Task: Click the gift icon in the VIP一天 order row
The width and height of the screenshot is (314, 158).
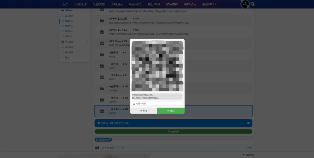Action: pos(97,148)
